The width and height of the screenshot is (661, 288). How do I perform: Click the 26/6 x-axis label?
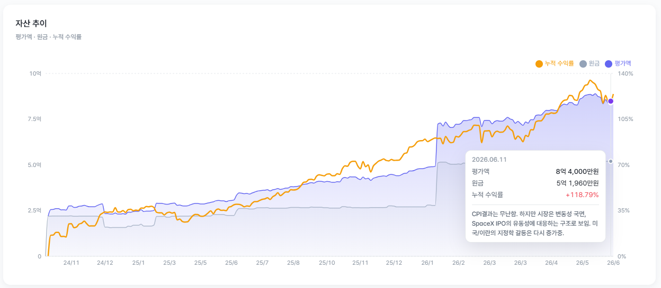pos(613,263)
